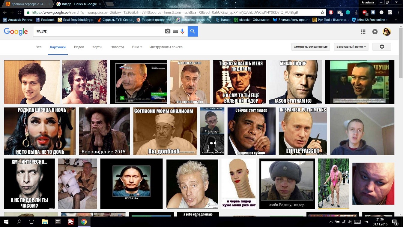Open the settings gear on the results page
Screen dimensions: 403x227
382,47
